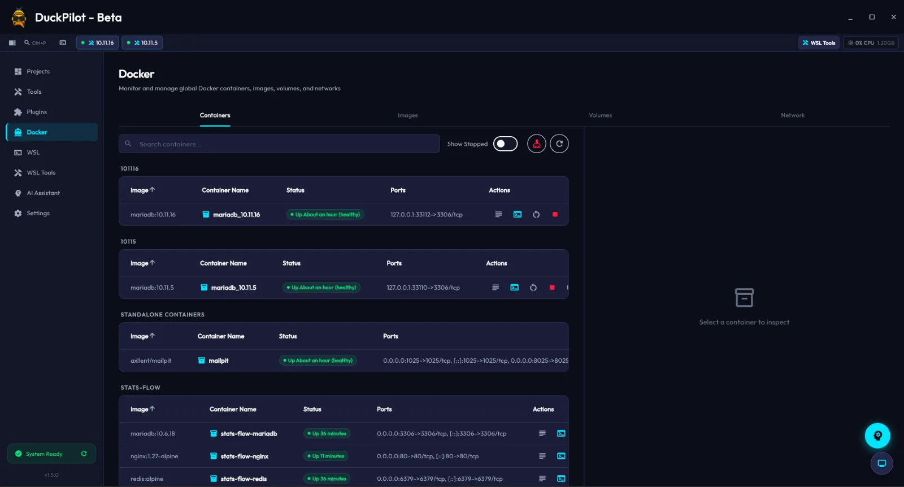Click the DuckPilot duck logo
The height and width of the screenshot is (487, 904).
(19, 18)
